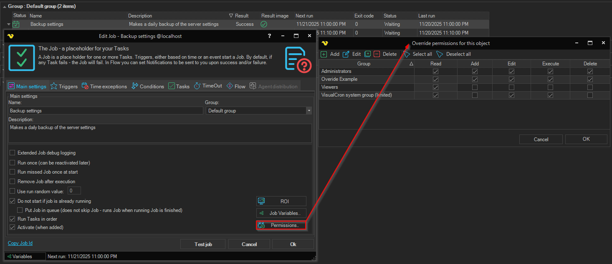Click the question mark help in Edit Job title bar
Screen dimensions: 612x264
(x=269, y=36)
